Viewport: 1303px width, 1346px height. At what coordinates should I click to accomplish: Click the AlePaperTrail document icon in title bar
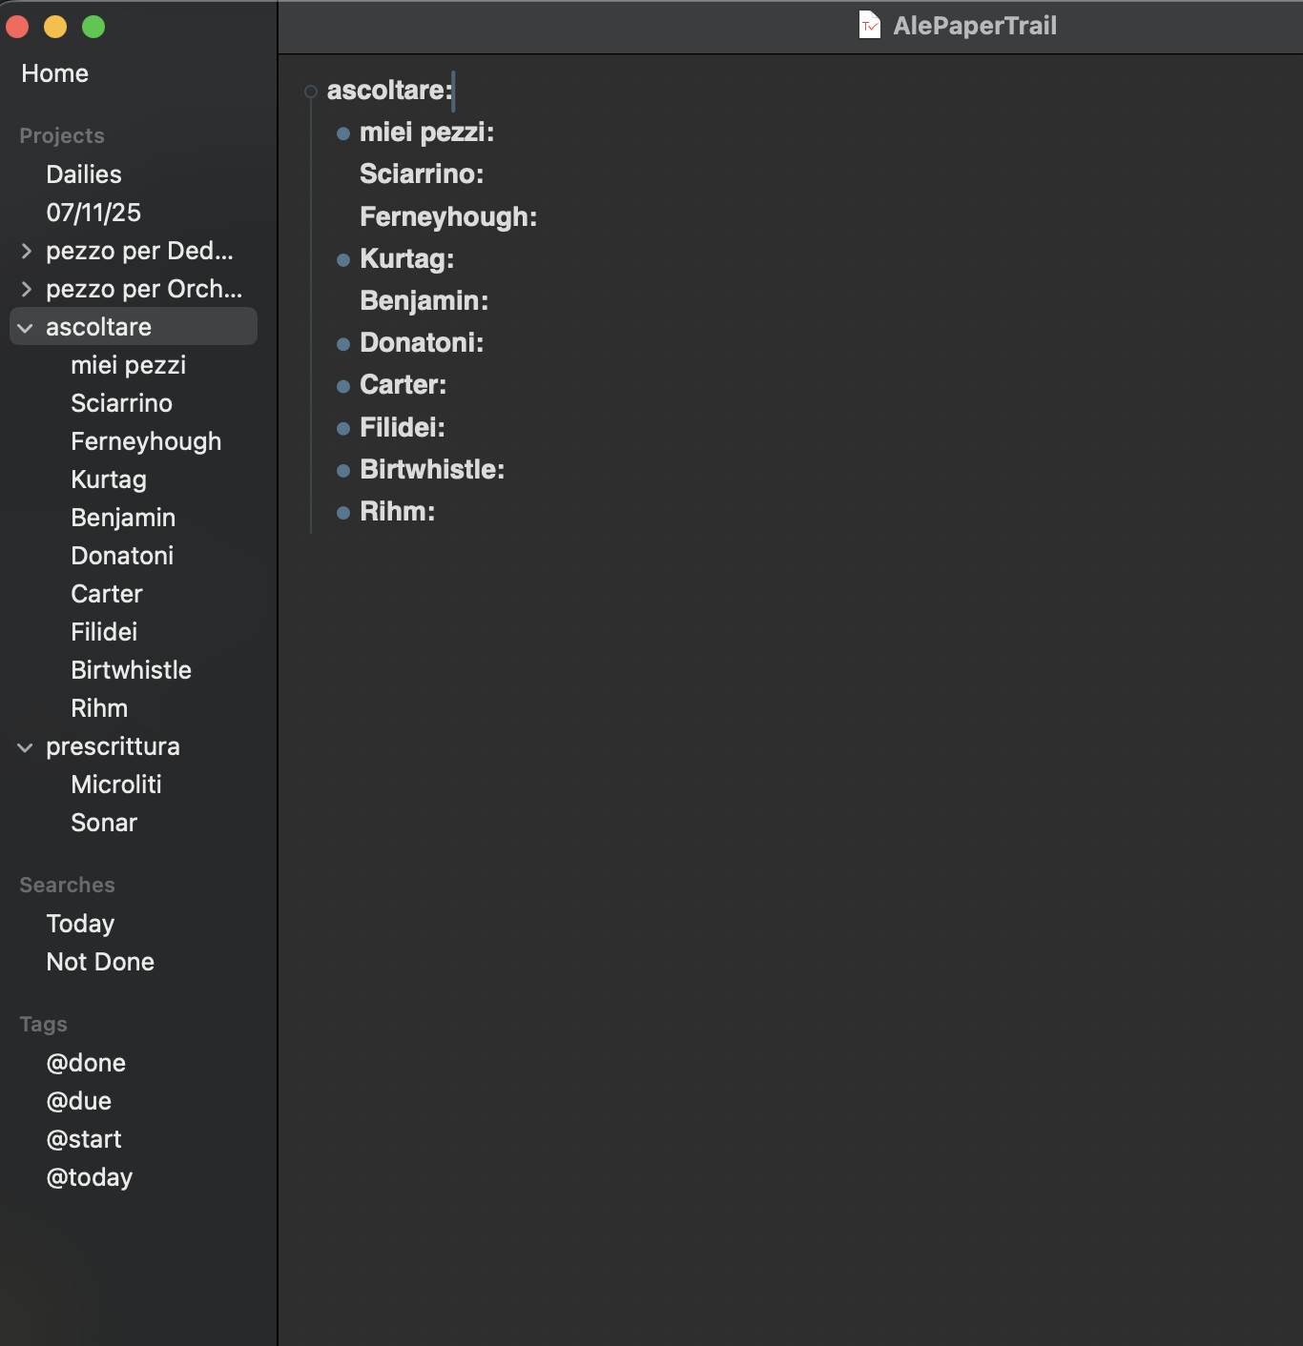[869, 26]
